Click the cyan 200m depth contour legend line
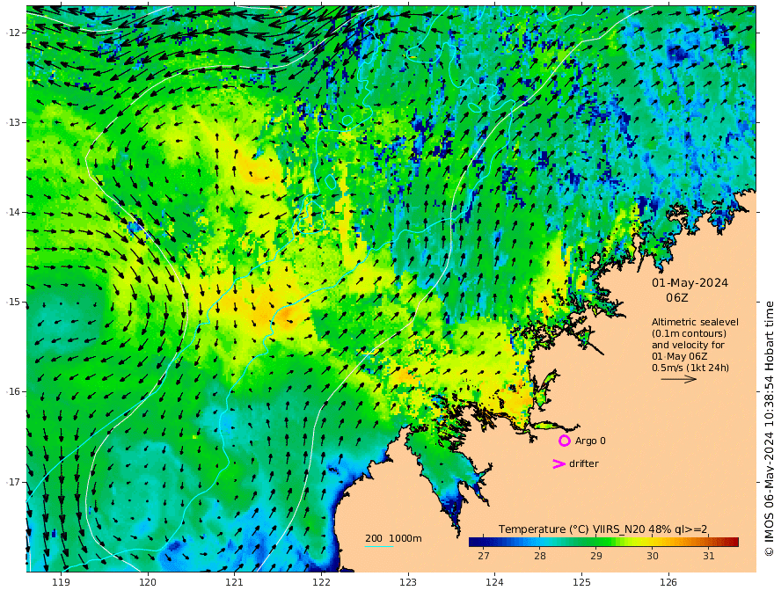 (x=379, y=546)
